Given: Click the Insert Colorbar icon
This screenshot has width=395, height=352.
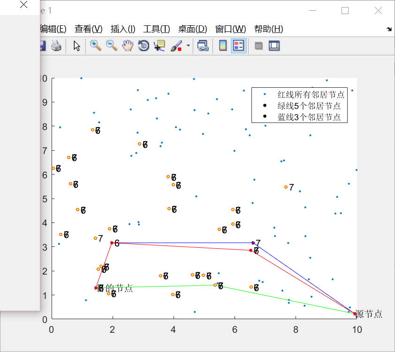Looking at the screenshot, I should pyautogui.click(x=222, y=46).
